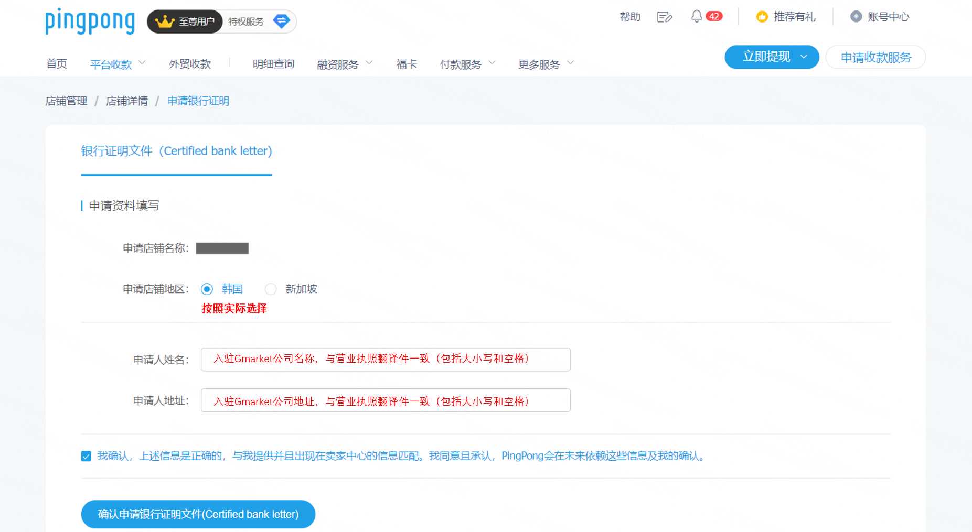Click the 申请人姓名 input field
The height and width of the screenshot is (532, 972).
tap(386, 360)
